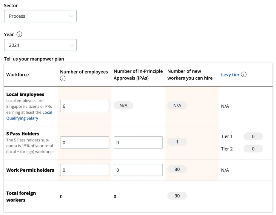Click S Pass new workers value 1
Screen dimensions: 276x215
[x=177, y=142]
